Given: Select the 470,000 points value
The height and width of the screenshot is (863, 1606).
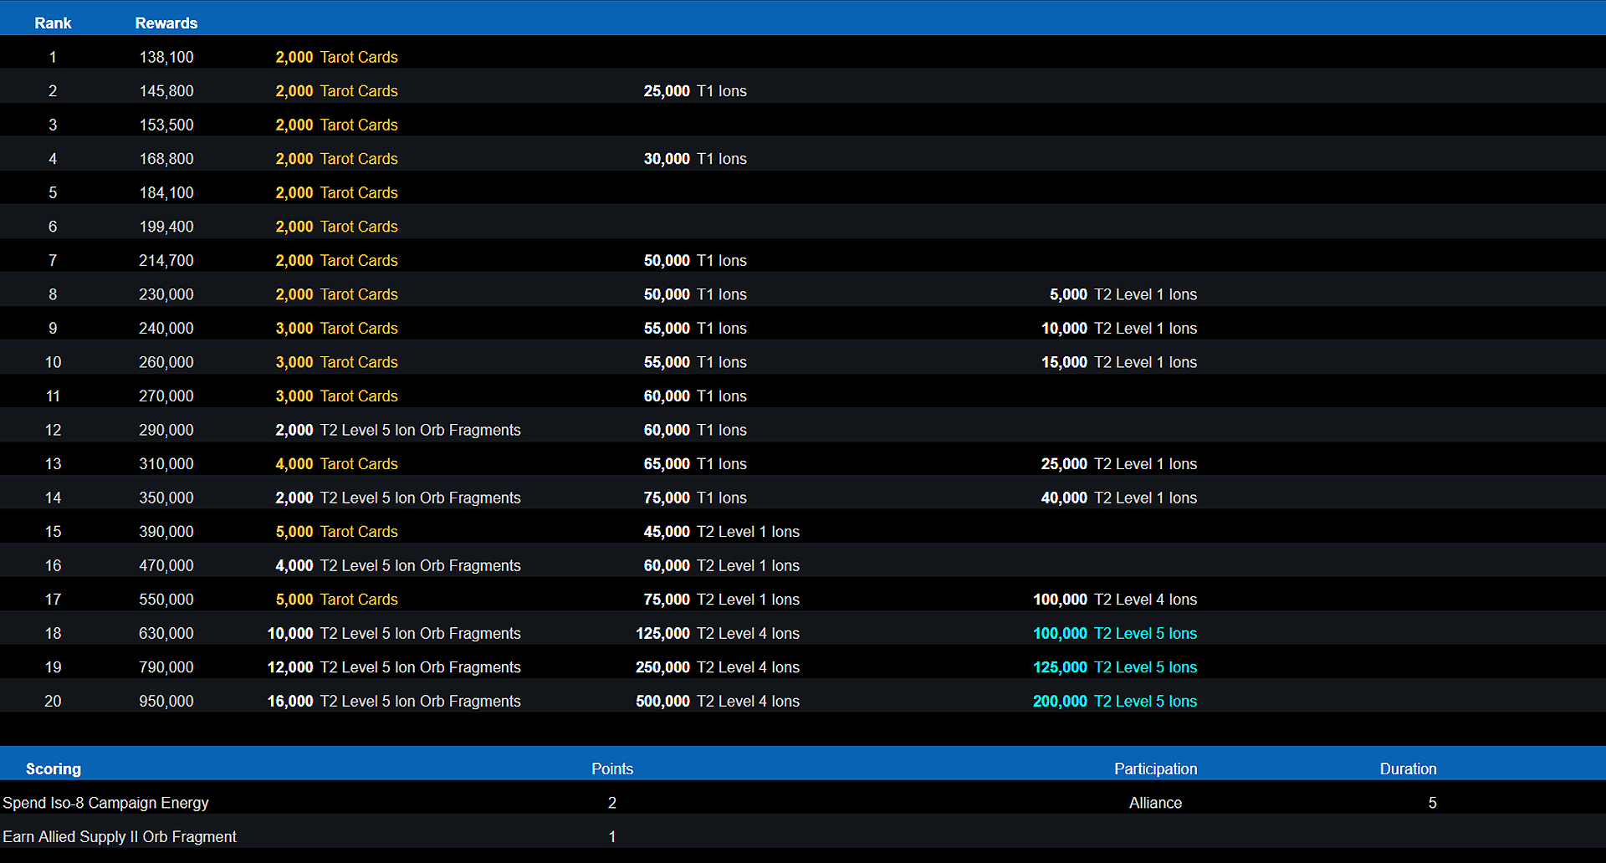Looking at the screenshot, I should coord(166,566).
